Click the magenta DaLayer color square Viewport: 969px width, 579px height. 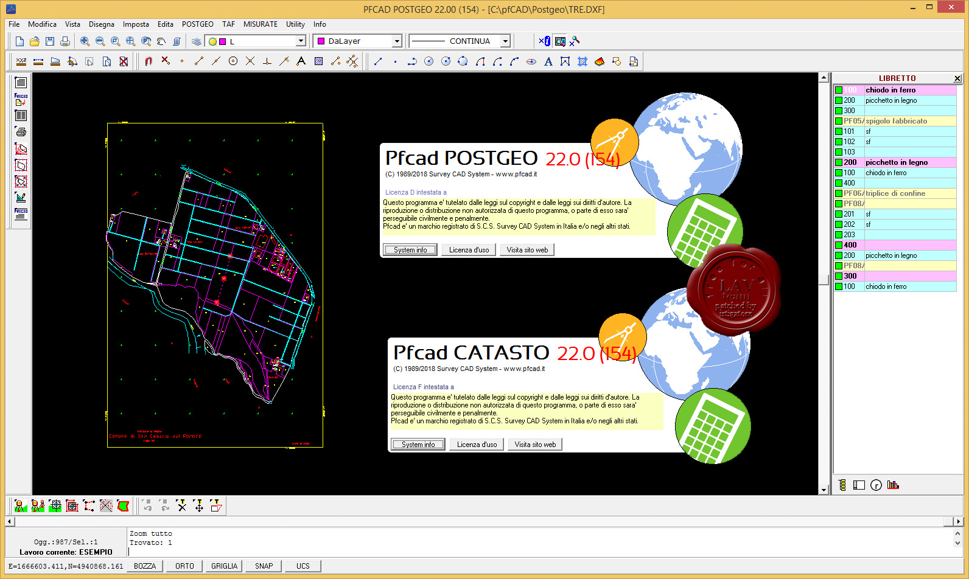click(321, 41)
